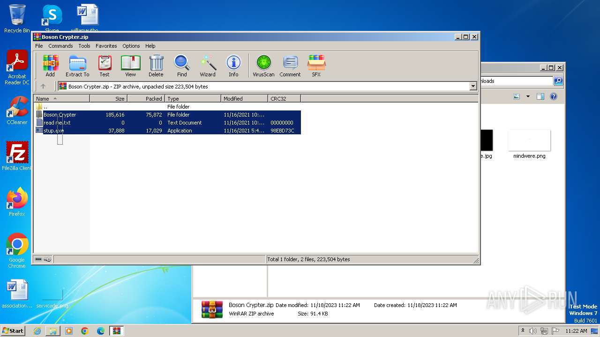The width and height of the screenshot is (600, 337).
Task: Click the Extract To toolbar icon
Action: pos(77,66)
